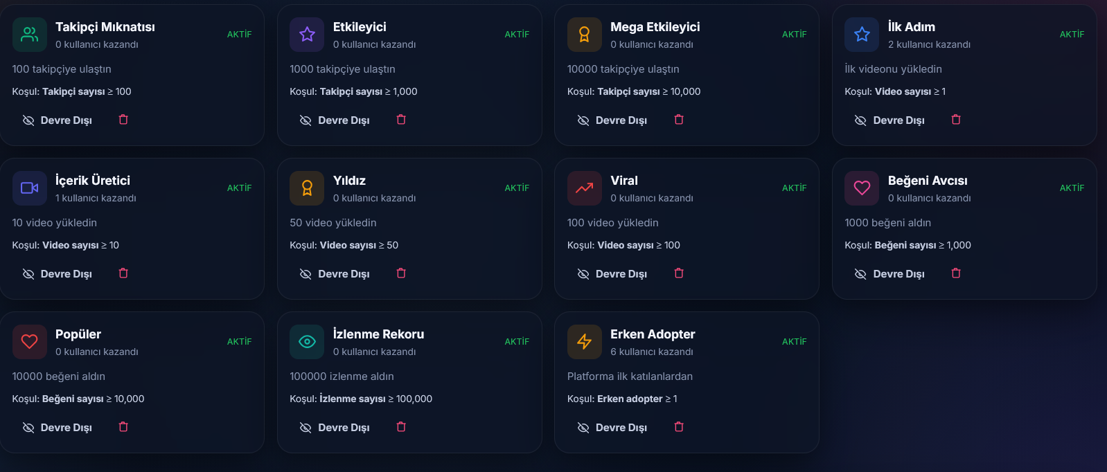Disable the Takipçi Mıknatısı badge

click(x=57, y=120)
